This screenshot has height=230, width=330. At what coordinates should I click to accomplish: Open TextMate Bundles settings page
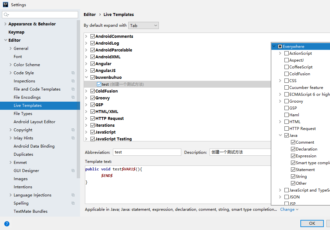(x=31, y=211)
